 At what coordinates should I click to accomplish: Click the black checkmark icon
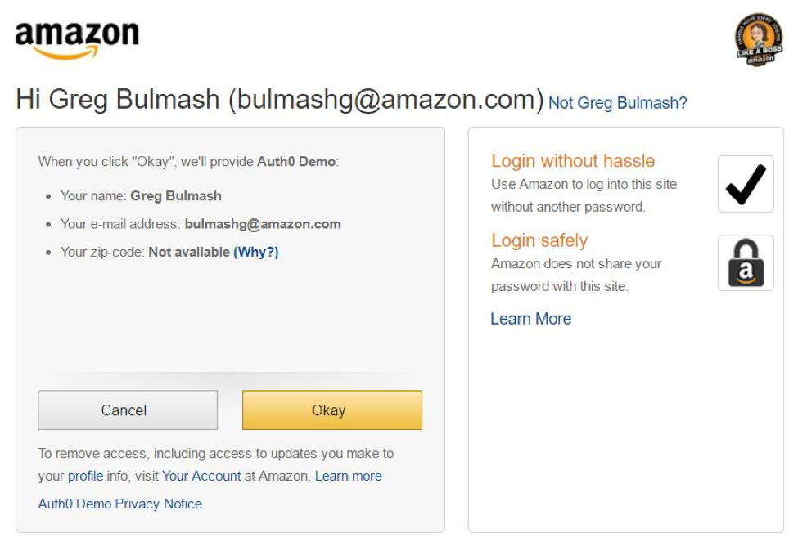click(x=745, y=184)
